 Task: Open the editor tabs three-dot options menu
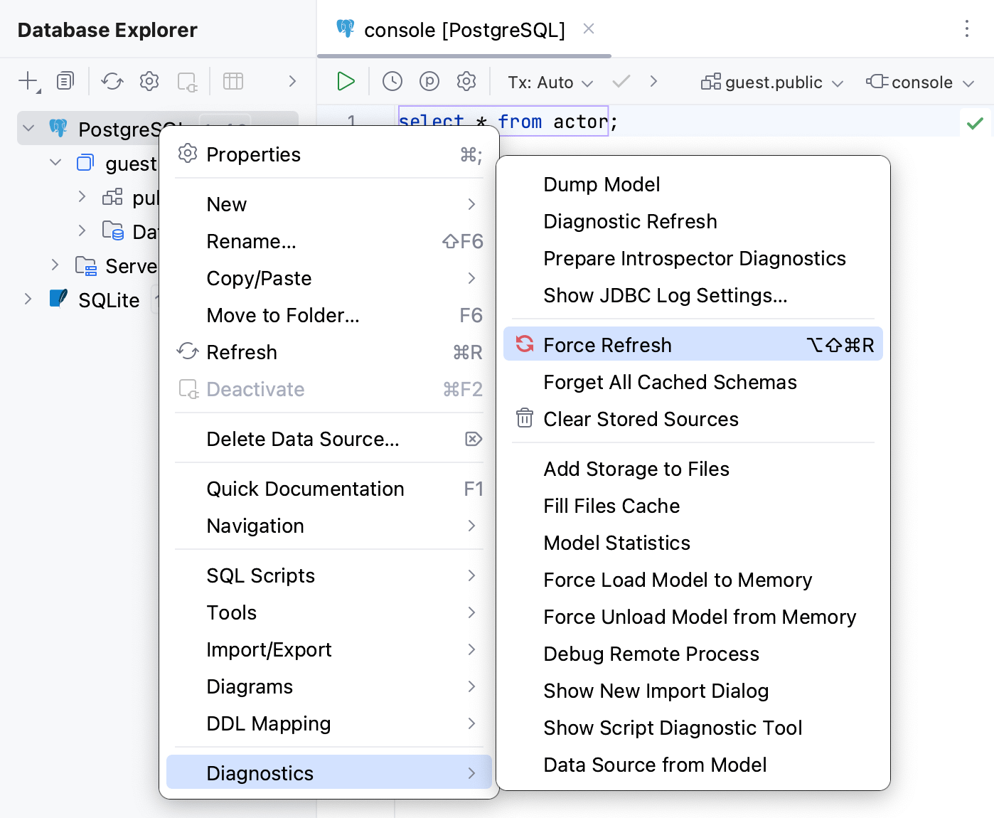pyautogui.click(x=966, y=29)
